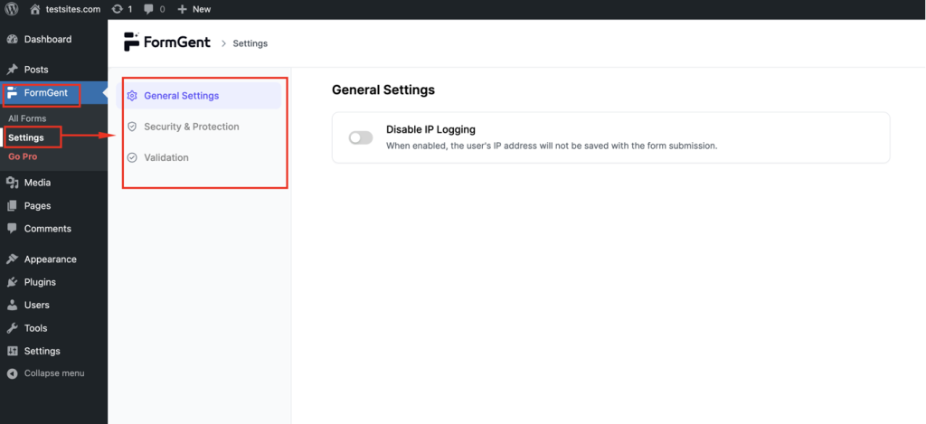Click the Collapse menu label
Image resolution: width=926 pixels, height=424 pixels.
click(x=54, y=373)
